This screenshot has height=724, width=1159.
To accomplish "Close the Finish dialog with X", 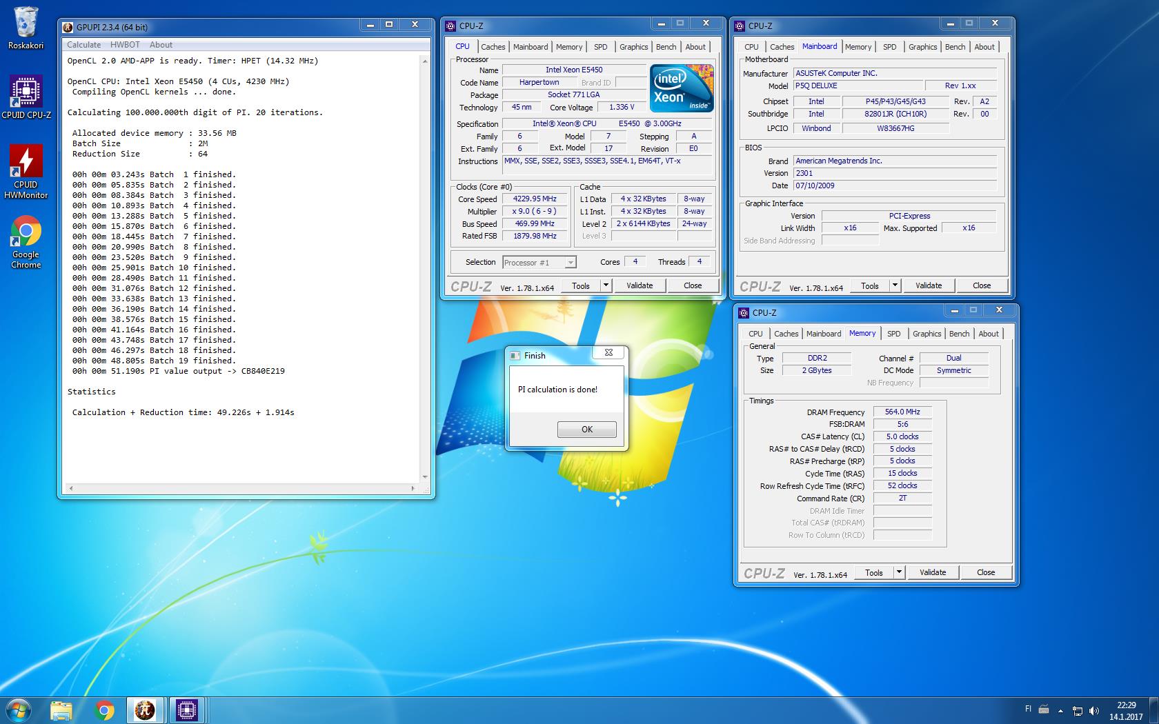I will tap(608, 352).
